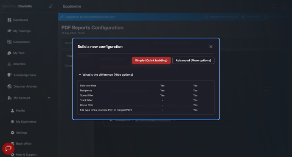The width and height of the screenshot is (292, 157).
Task: Click the File type row label
Action: click(x=106, y=110)
